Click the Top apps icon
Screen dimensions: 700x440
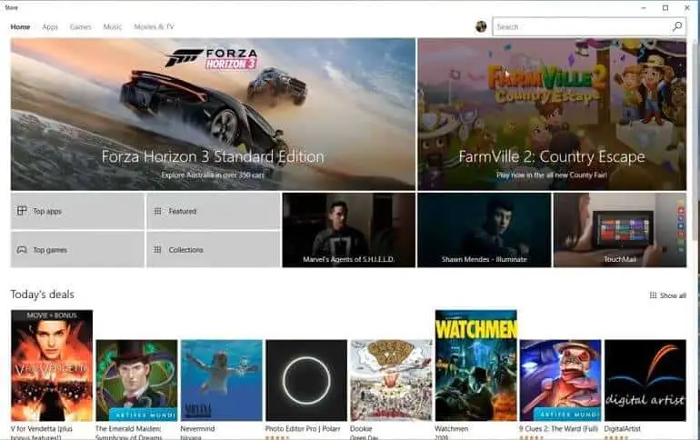pyautogui.click(x=22, y=211)
